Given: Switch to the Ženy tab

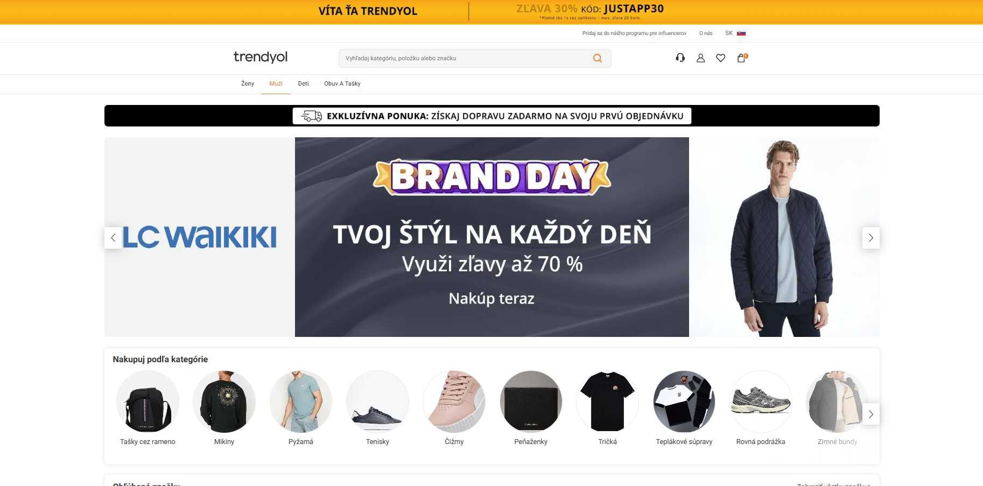Looking at the screenshot, I should [248, 83].
